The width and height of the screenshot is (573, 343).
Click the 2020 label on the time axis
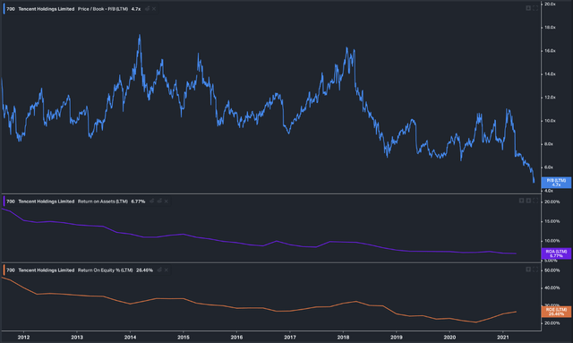[449, 337]
